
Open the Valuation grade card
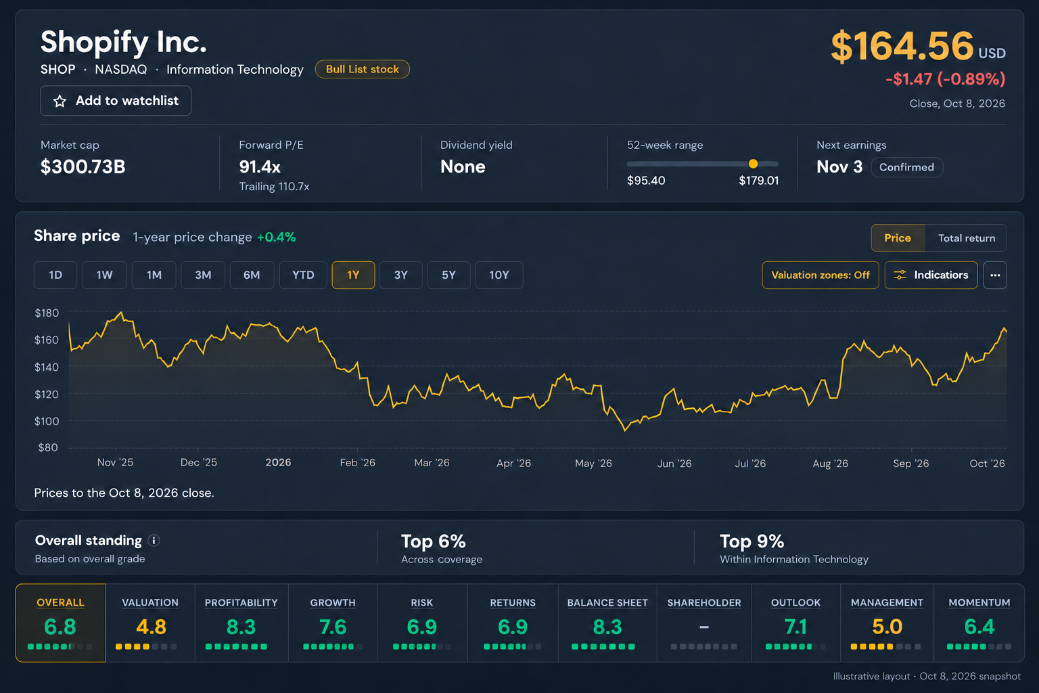(x=150, y=623)
